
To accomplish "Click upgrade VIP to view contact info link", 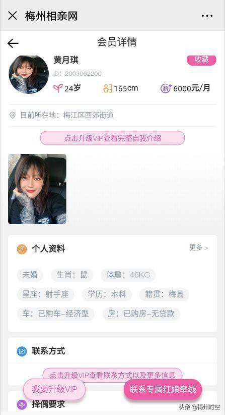I will 112,375.
